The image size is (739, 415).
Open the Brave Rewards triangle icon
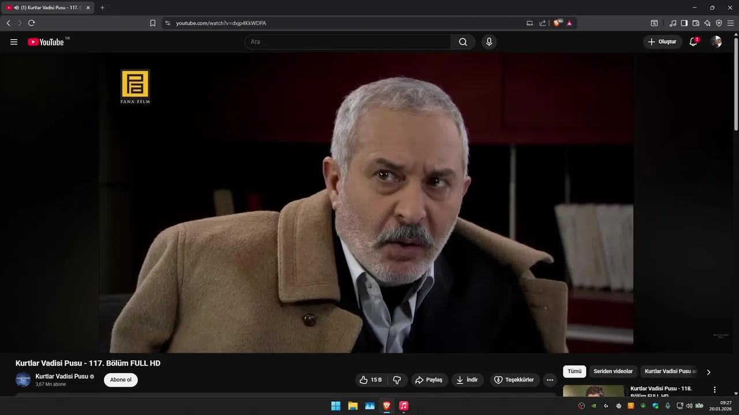point(569,23)
